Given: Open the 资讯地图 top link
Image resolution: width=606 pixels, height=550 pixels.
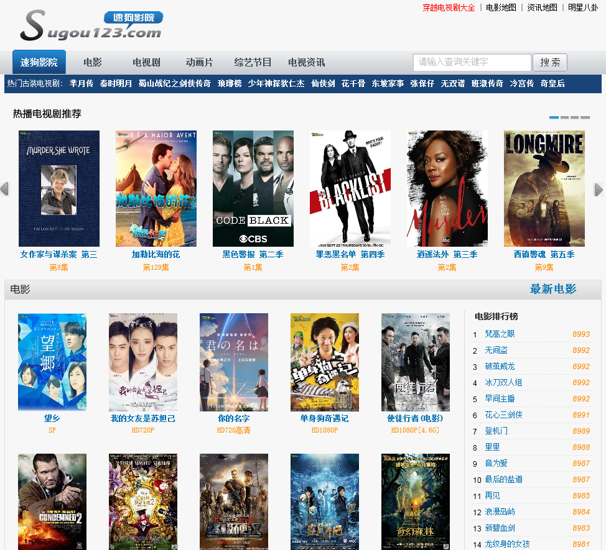Looking at the screenshot, I should pos(543,7).
